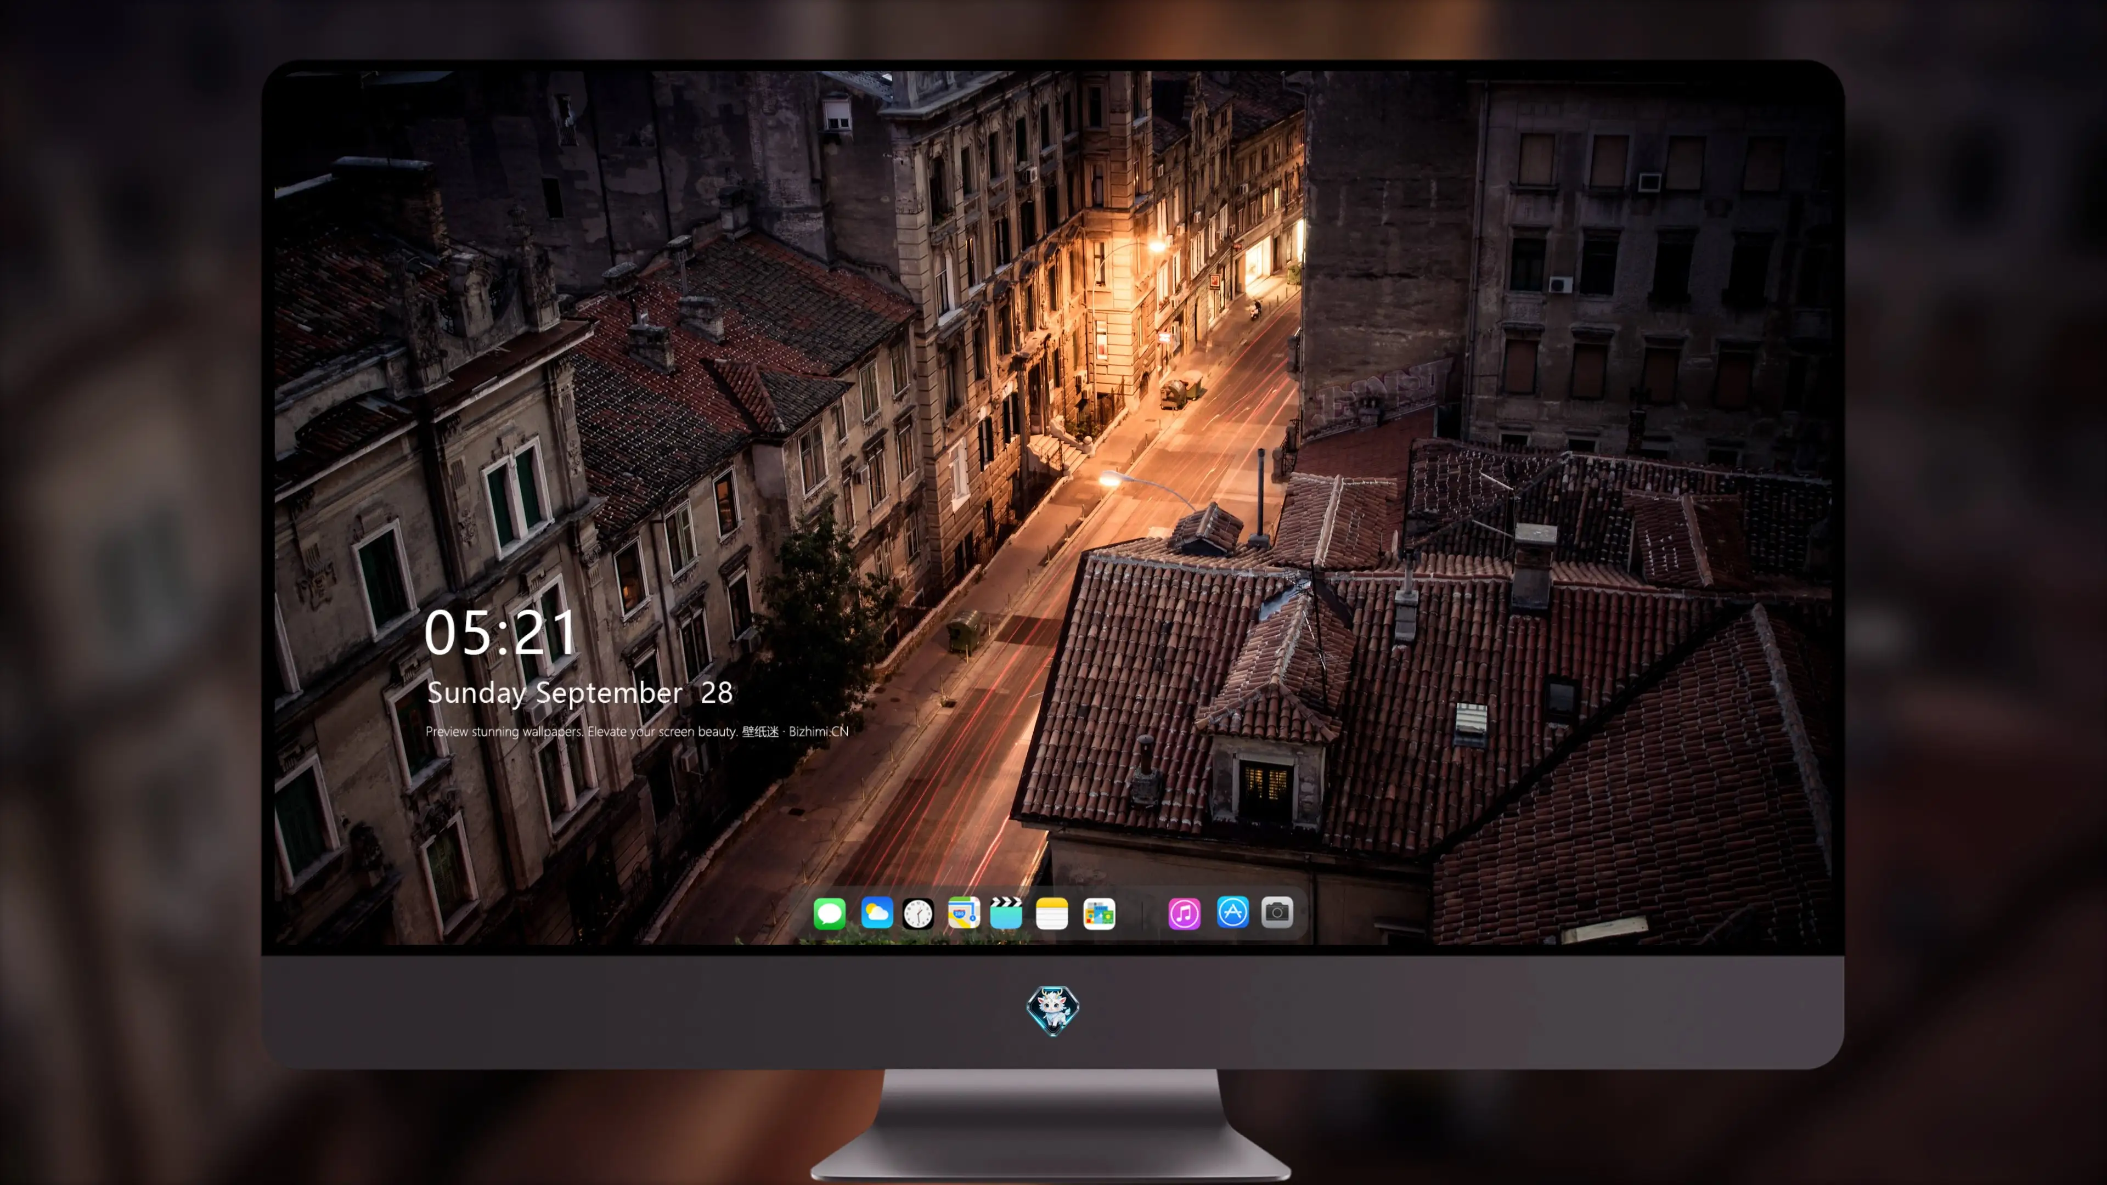Open the Maps app icon
The image size is (2107, 1185).
(964, 913)
